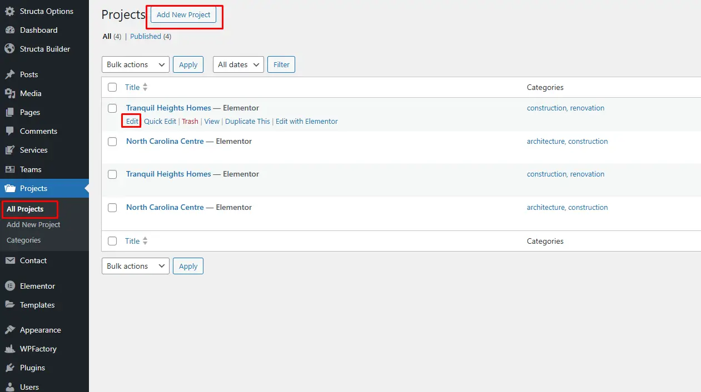Open Elementor via its circular icon
The height and width of the screenshot is (392, 701).
[x=9, y=286]
